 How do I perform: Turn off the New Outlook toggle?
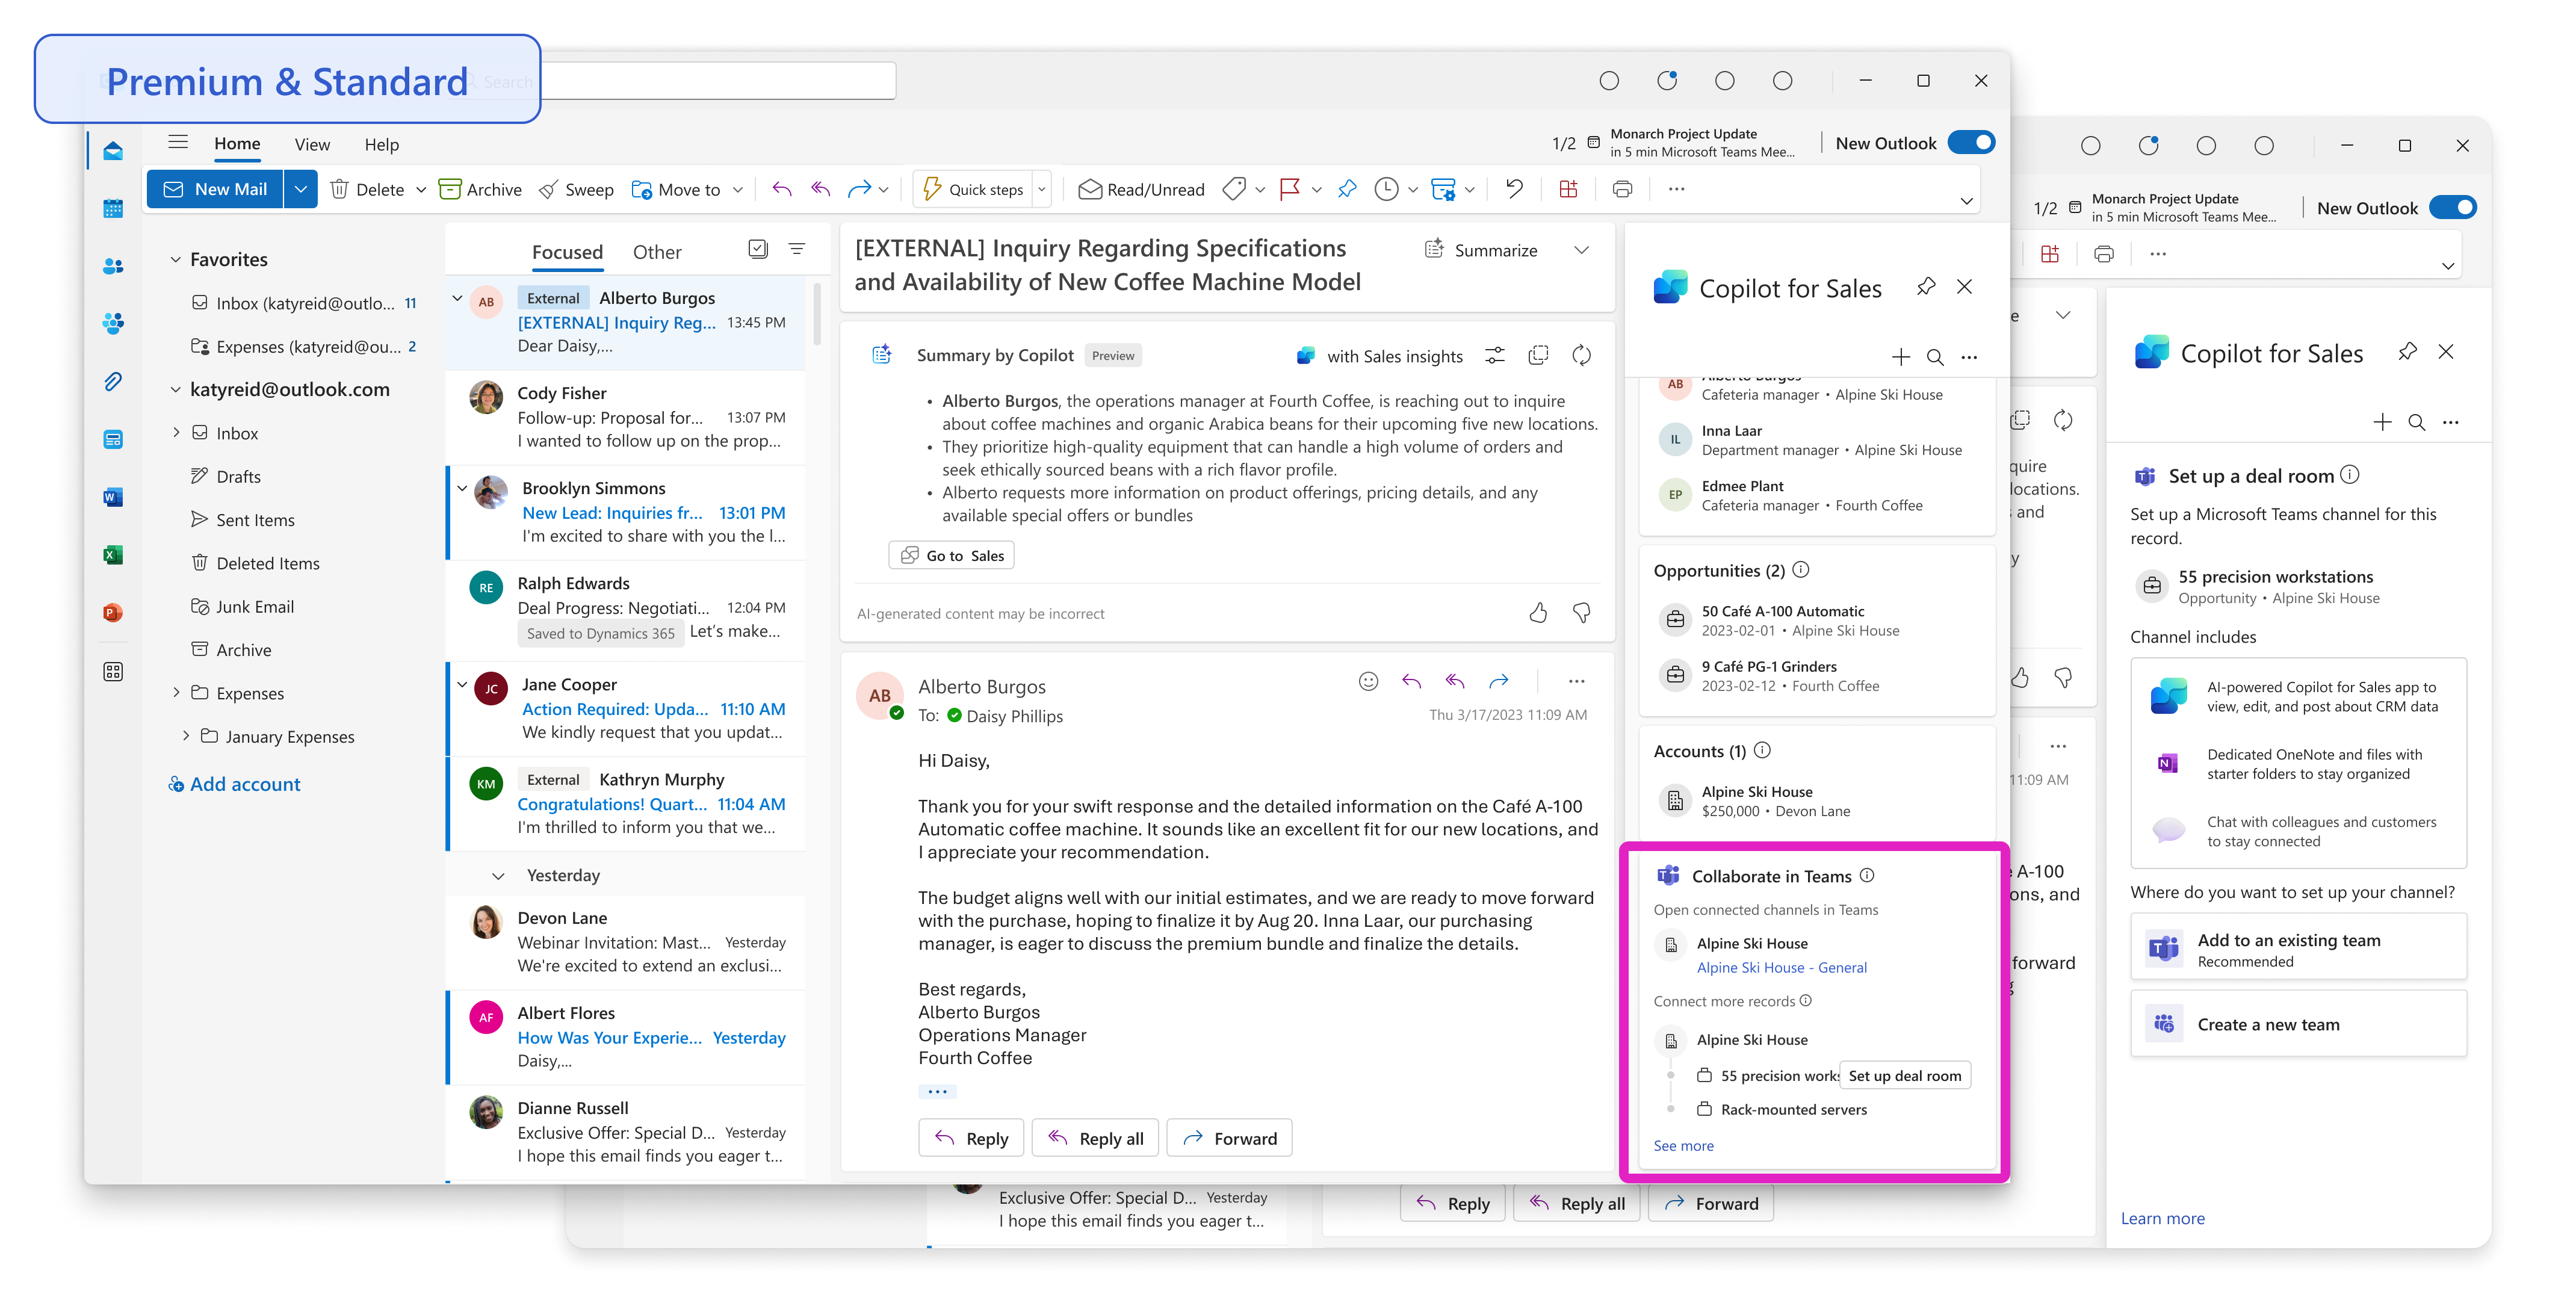[x=1971, y=143]
